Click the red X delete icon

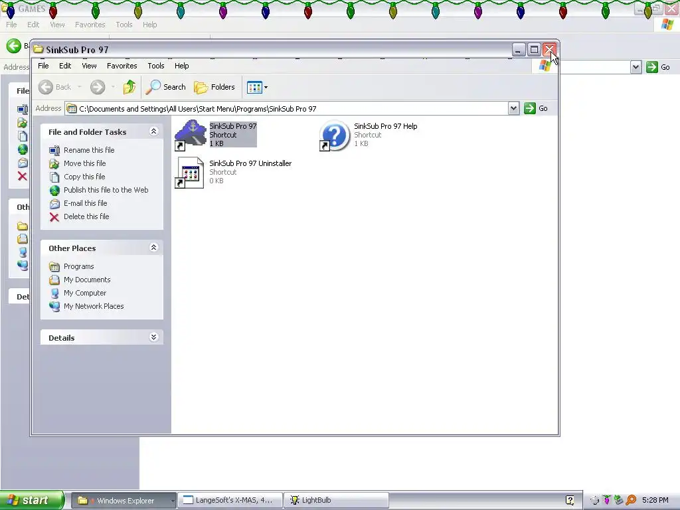(x=54, y=217)
